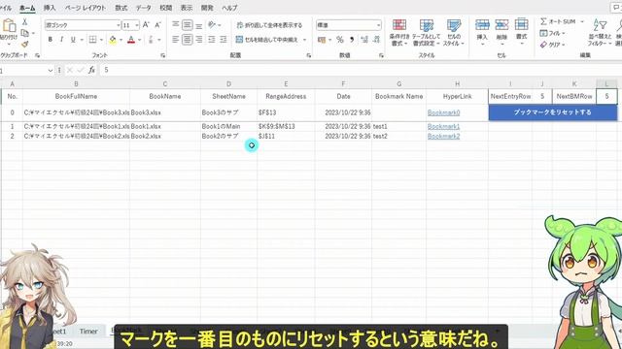Click the ブックマークをリセットする button

pos(553,112)
